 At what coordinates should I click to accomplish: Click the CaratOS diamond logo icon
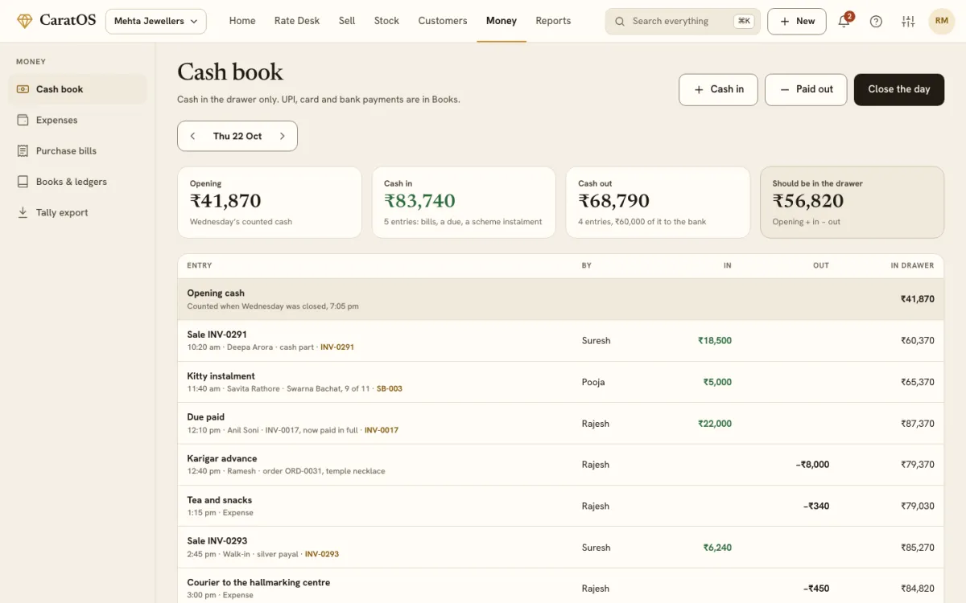(x=25, y=21)
